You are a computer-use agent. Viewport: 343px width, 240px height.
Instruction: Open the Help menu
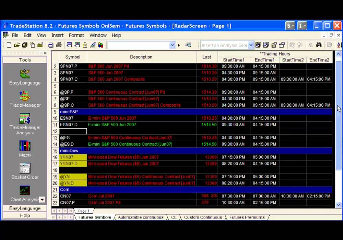[116, 35]
